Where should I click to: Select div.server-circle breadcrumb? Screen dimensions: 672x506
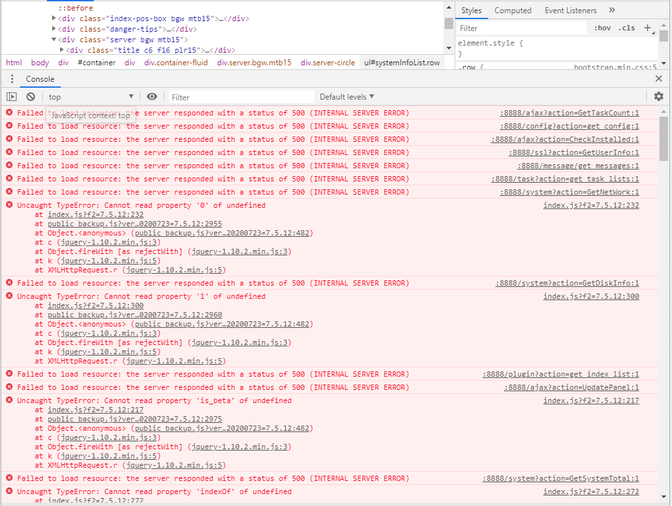[328, 63]
